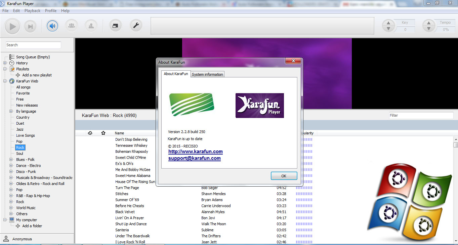
Task: Collapse the KaraFun Web tree node
Action: (x=5, y=81)
